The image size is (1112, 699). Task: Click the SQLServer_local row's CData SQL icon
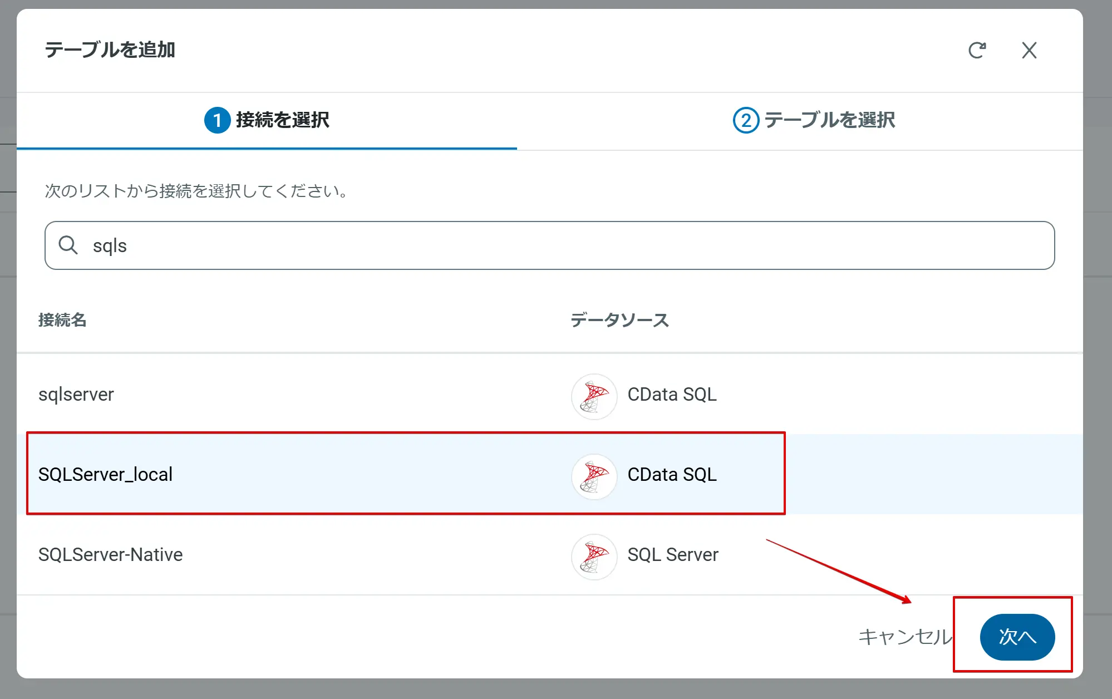[594, 476]
